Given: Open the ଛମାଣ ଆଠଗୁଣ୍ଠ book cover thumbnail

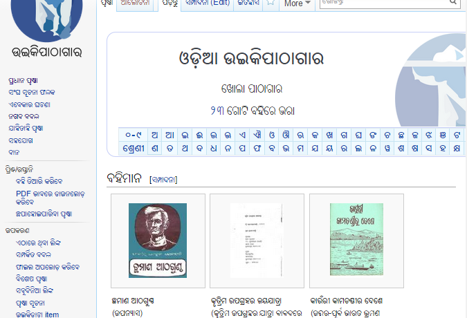Looking at the screenshot, I should [158, 241].
